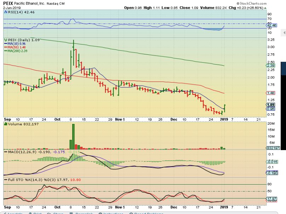
Task: Click the Close 1.09 value in header
Action: (x=189, y=8)
